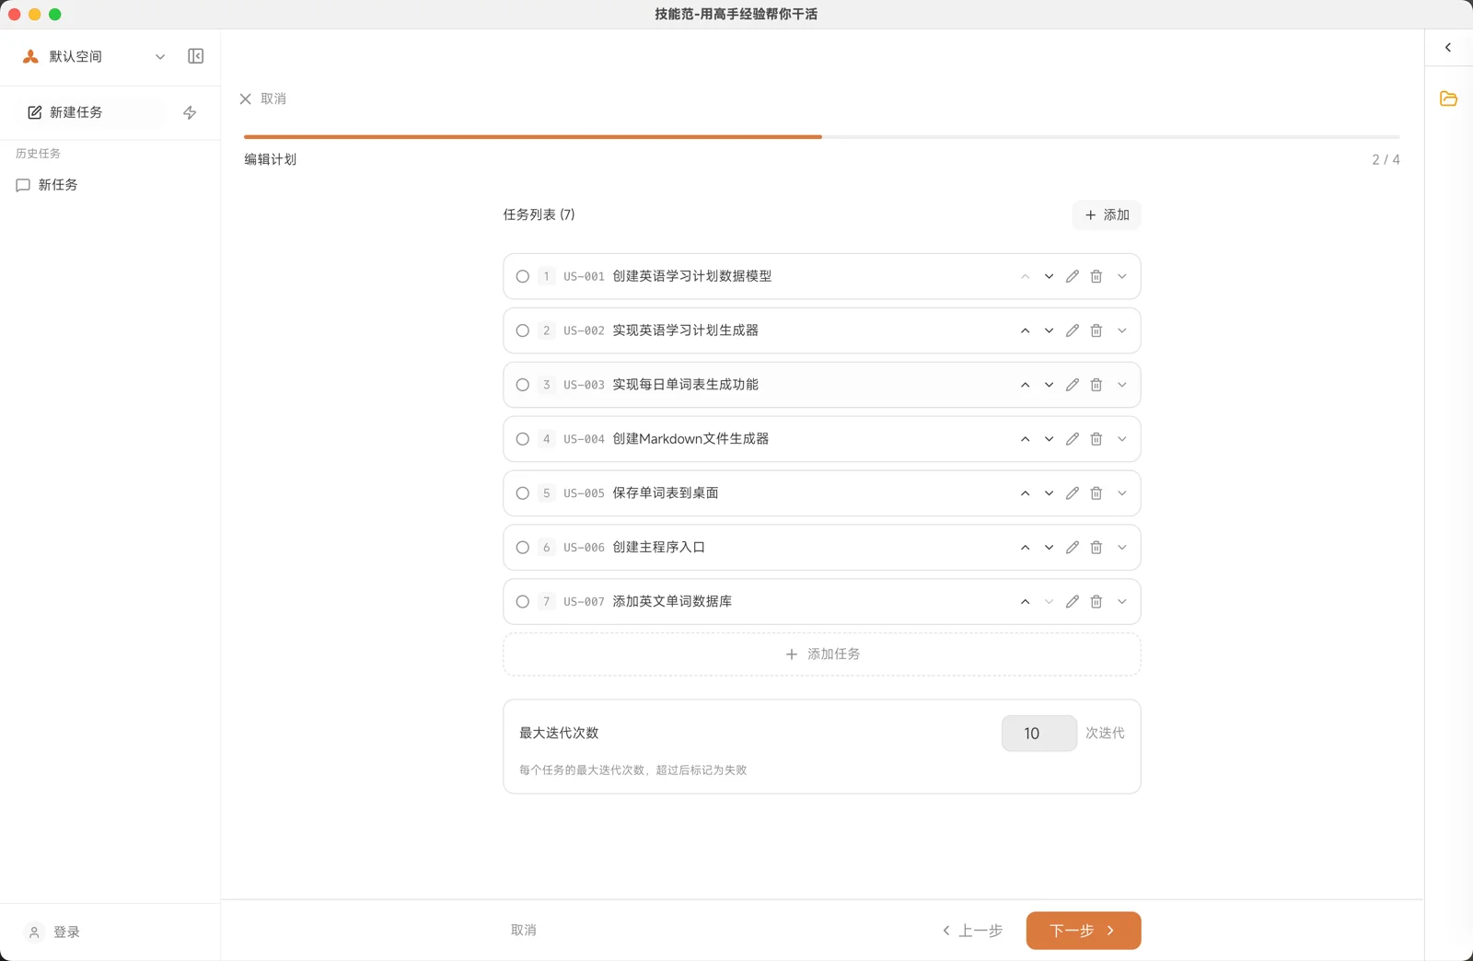
Task: Click the lightning bolt icon beside 新建任务
Action: [190, 112]
